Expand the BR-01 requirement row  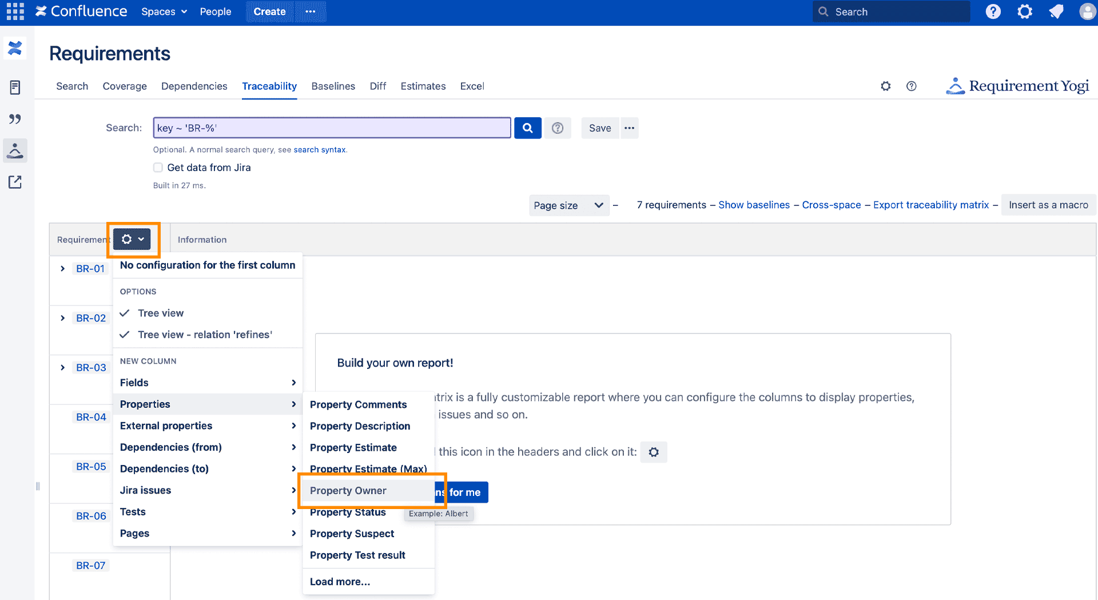[x=62, y=268]
